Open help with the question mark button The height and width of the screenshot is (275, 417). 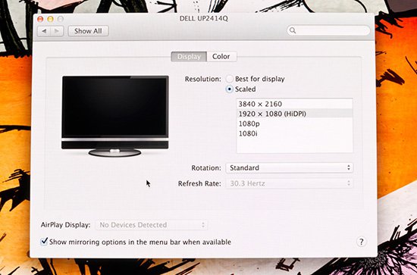[x=361, y=242]
